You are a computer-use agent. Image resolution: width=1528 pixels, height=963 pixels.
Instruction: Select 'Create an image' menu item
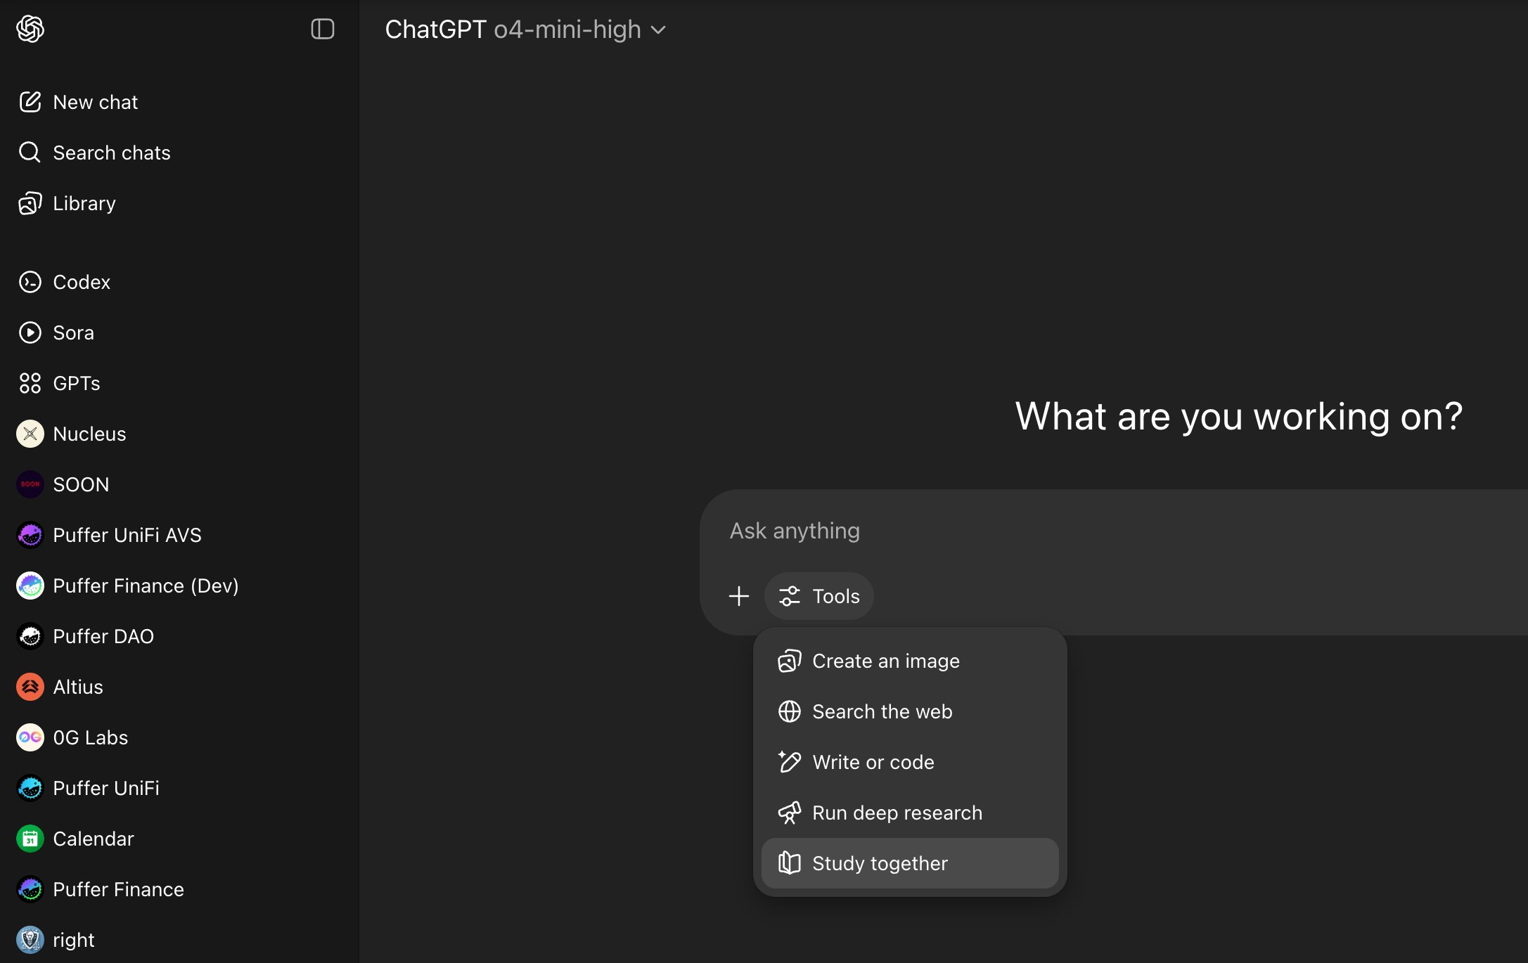[x=910, y=661]
